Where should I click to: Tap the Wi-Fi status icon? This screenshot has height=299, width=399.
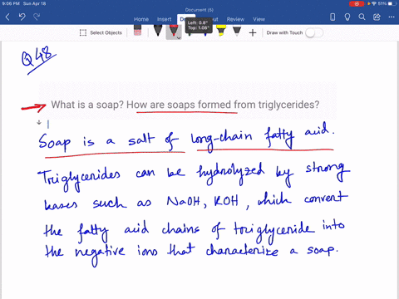pos(374,3)
